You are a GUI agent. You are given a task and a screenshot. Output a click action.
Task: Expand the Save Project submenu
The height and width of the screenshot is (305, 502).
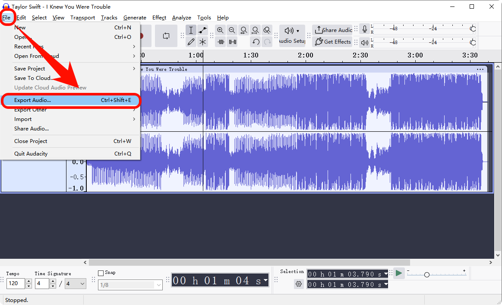pyautogui.click(x=76, y=69)
